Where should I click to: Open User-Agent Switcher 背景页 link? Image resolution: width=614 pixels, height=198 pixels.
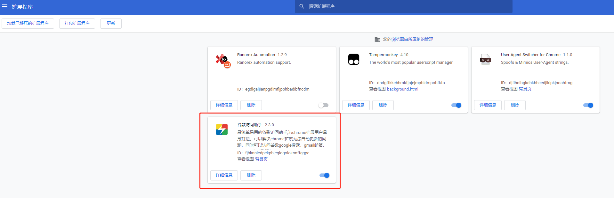pyautogui.click(x=525, y=89)
